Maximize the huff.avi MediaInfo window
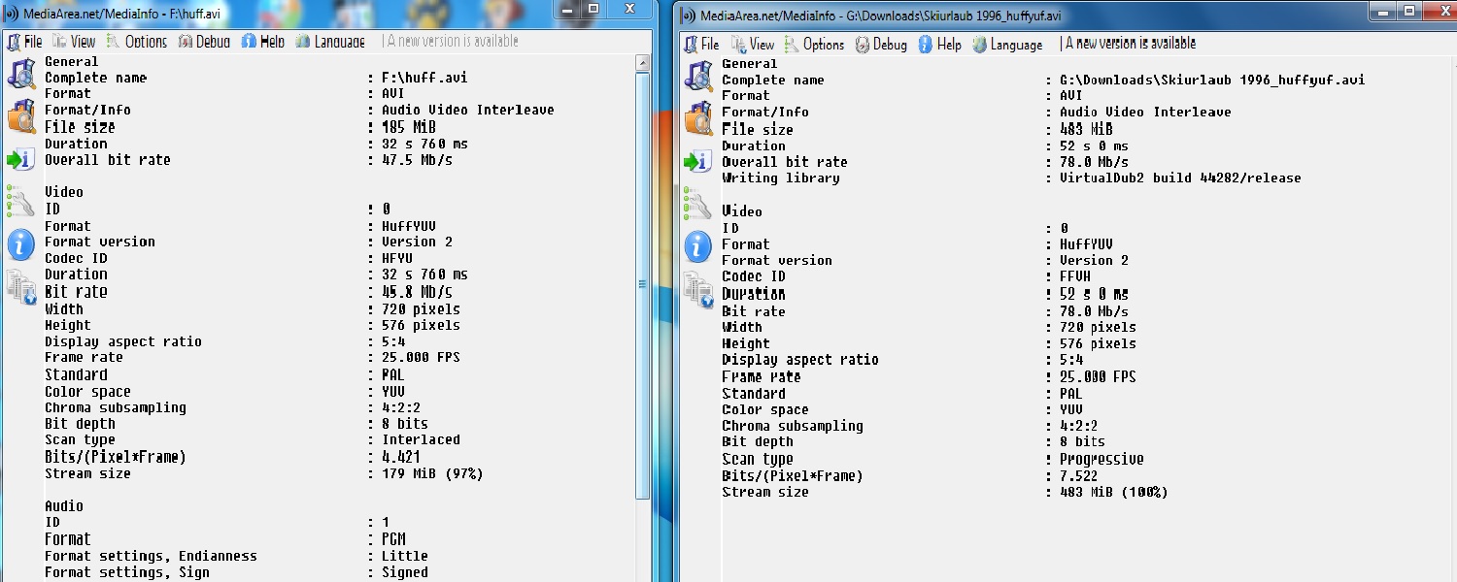1457x582 pixels. (594, 8)
